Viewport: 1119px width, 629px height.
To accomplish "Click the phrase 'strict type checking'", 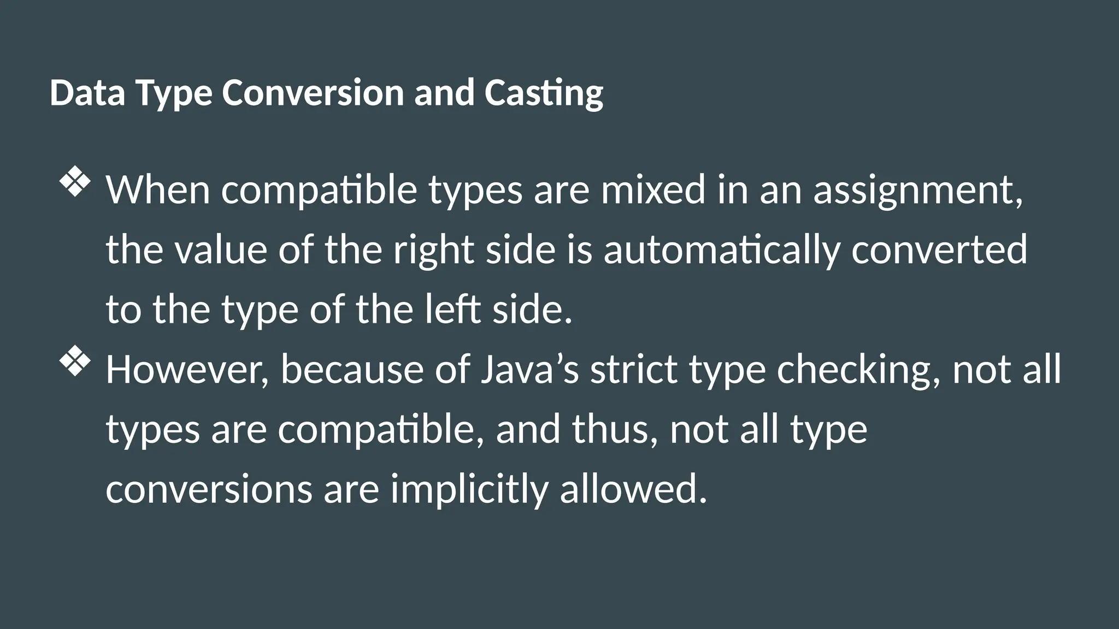I will click(x=761, y=370).
